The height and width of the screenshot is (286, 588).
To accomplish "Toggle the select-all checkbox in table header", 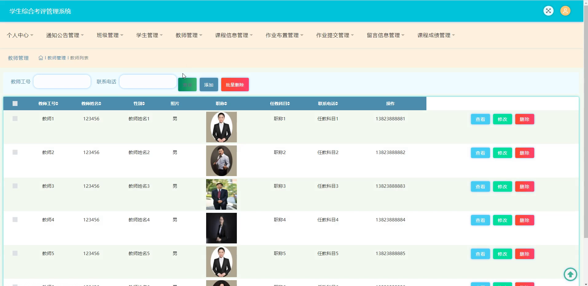I will pyautogui.click(x=15, y=103).
